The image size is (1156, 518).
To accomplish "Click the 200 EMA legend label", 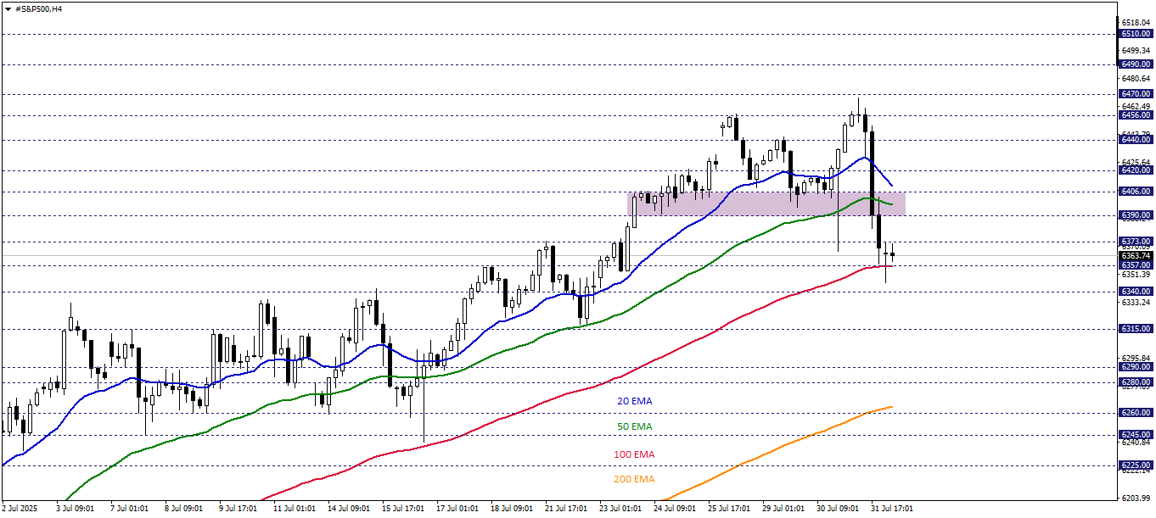I will pyautogui.click(x=634, y=479).
